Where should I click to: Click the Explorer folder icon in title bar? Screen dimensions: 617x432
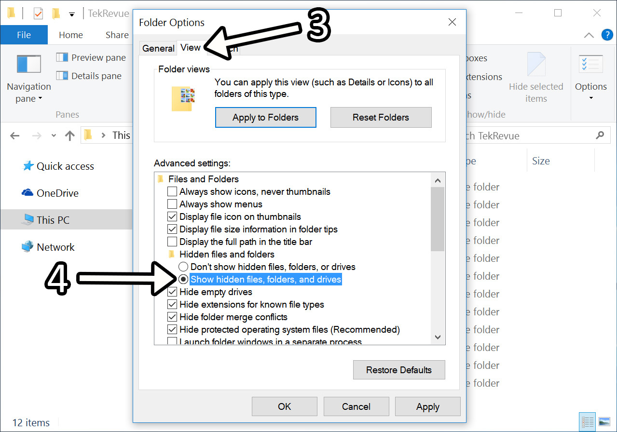(11, 13)
